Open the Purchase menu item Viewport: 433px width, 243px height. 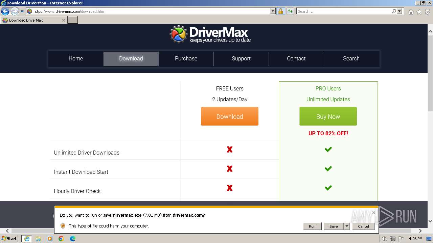[x=186, y=58]
